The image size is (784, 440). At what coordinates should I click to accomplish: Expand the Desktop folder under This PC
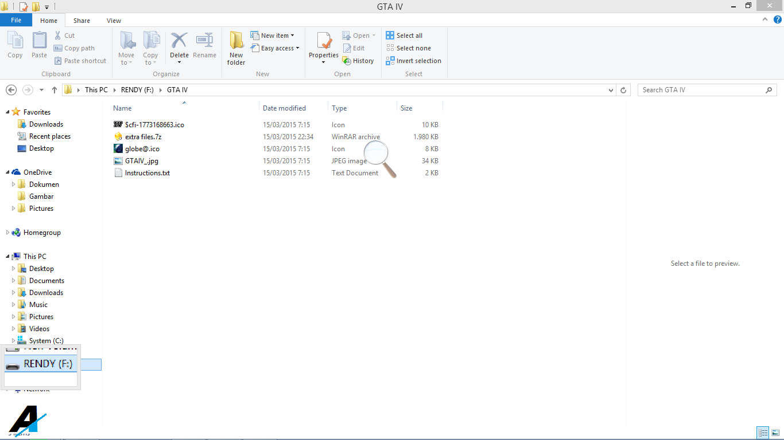point(14,269)
